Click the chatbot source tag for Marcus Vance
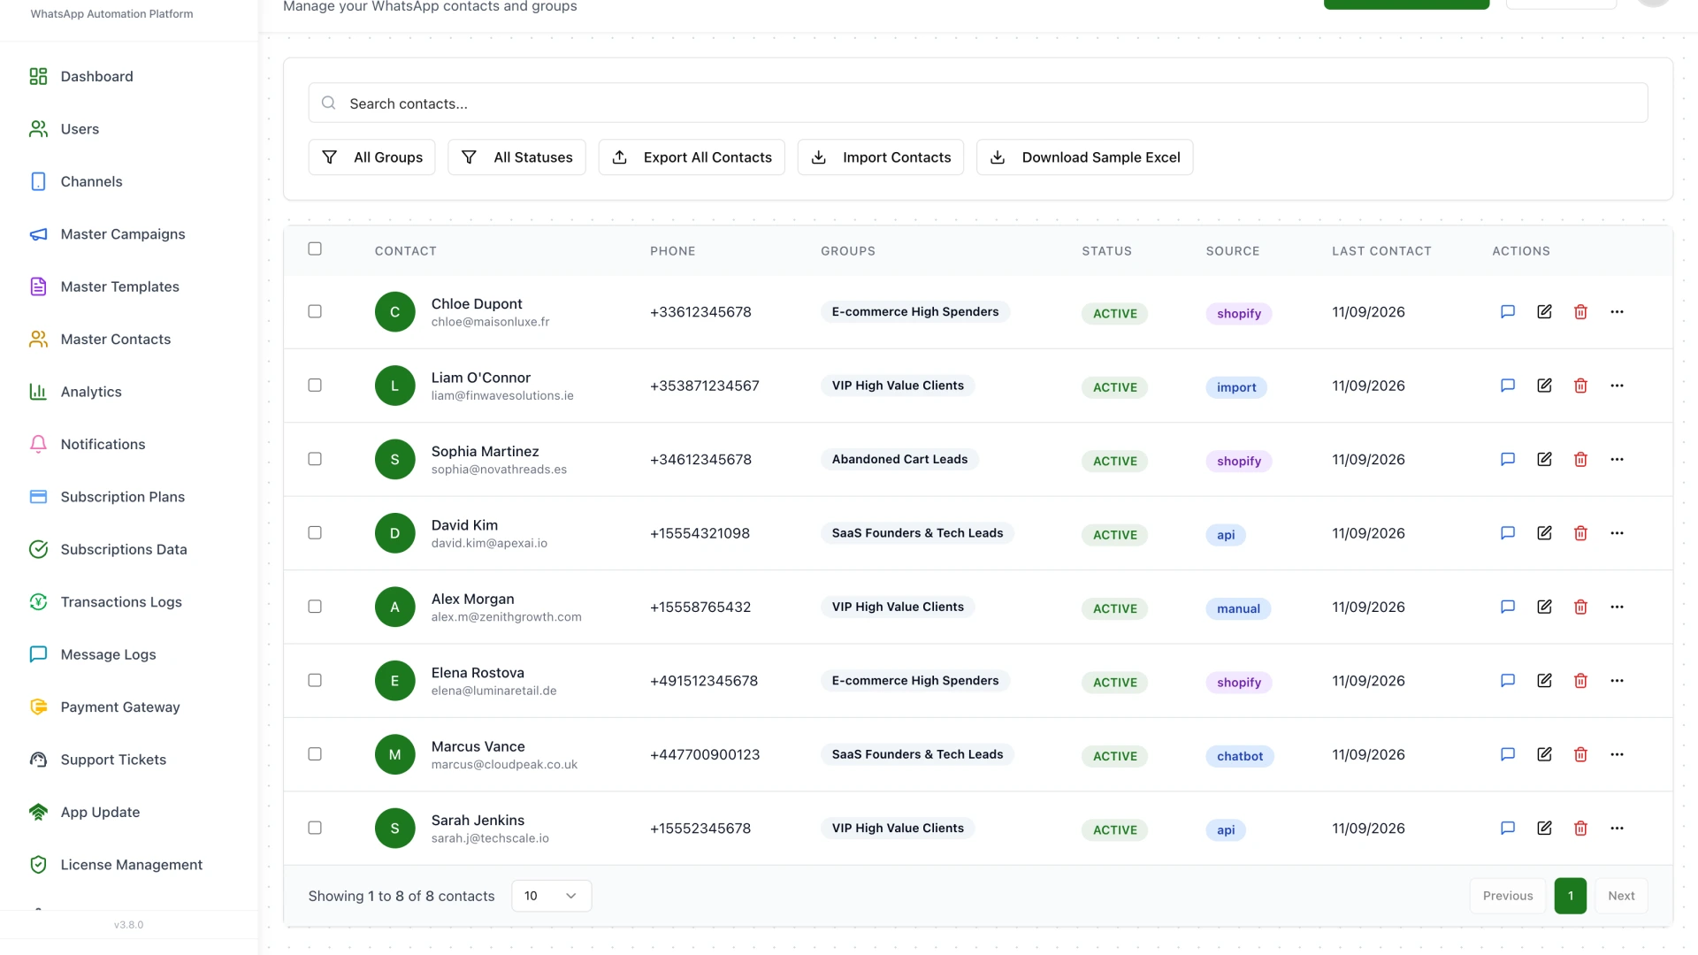Viewport: 1698px width, 955px height. (x=1240, y=756)
